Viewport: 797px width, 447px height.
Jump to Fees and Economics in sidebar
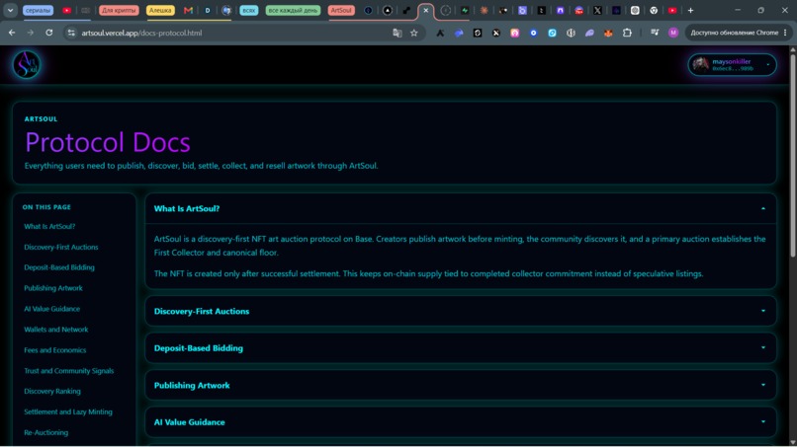pos(55,350)
